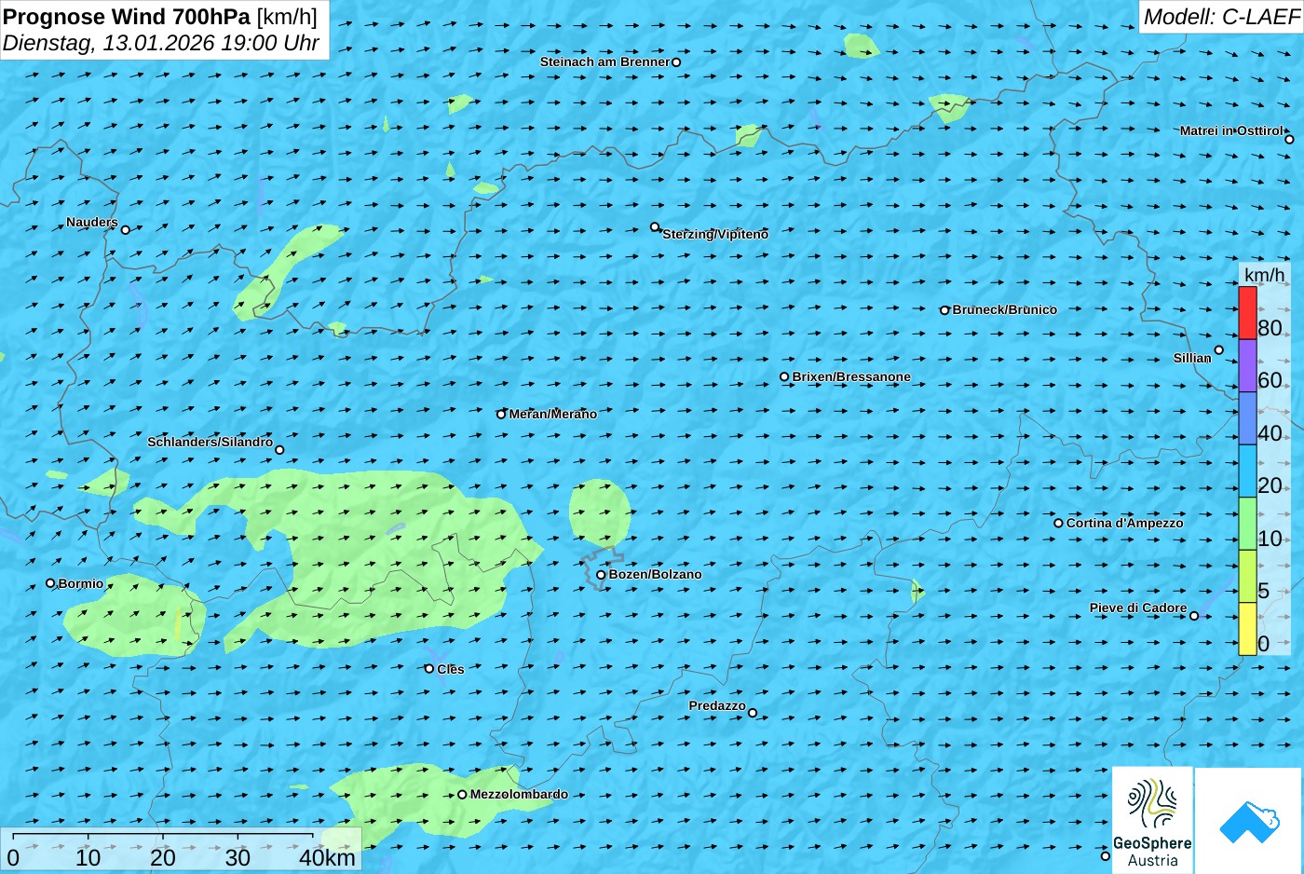The image size is (1304, 874).
Task: Click the Brixen/Bressanone marker dot
Action: click(x=784, y=377)
